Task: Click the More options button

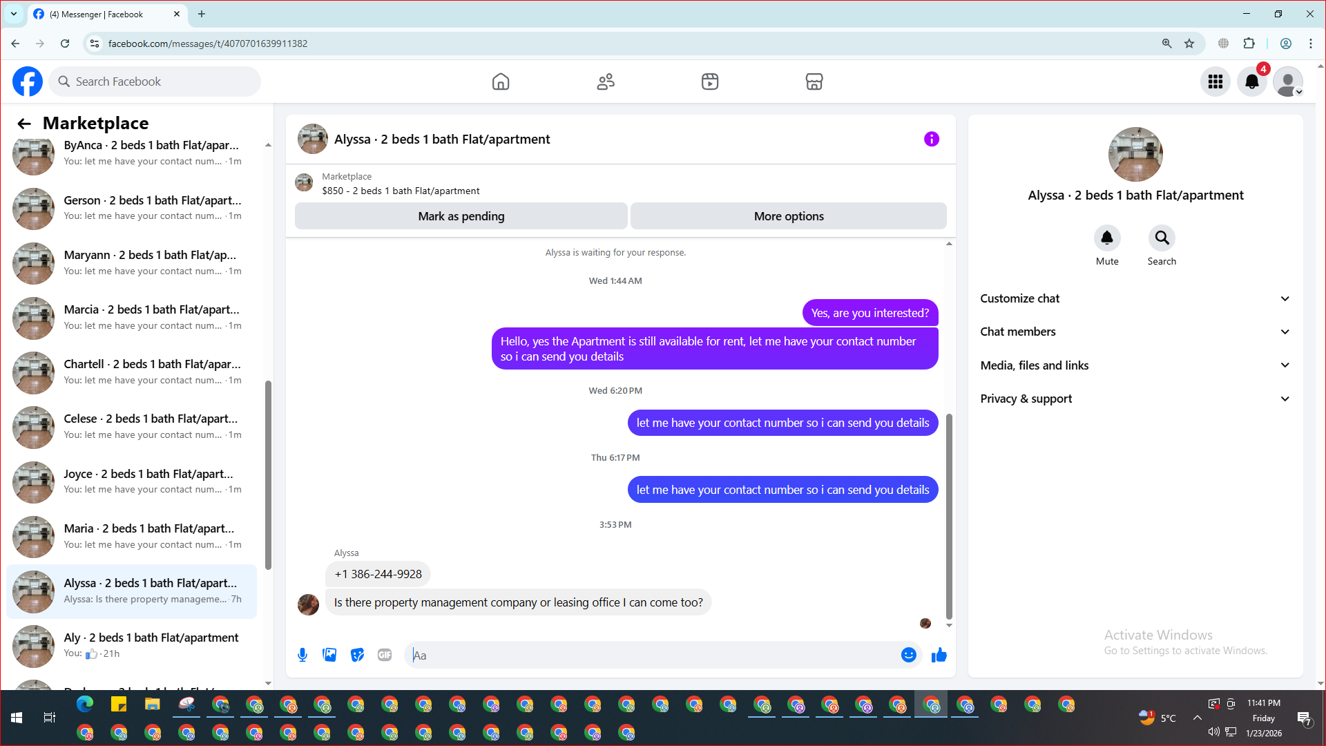Action: pyautogui.click(x=788, y=216)
